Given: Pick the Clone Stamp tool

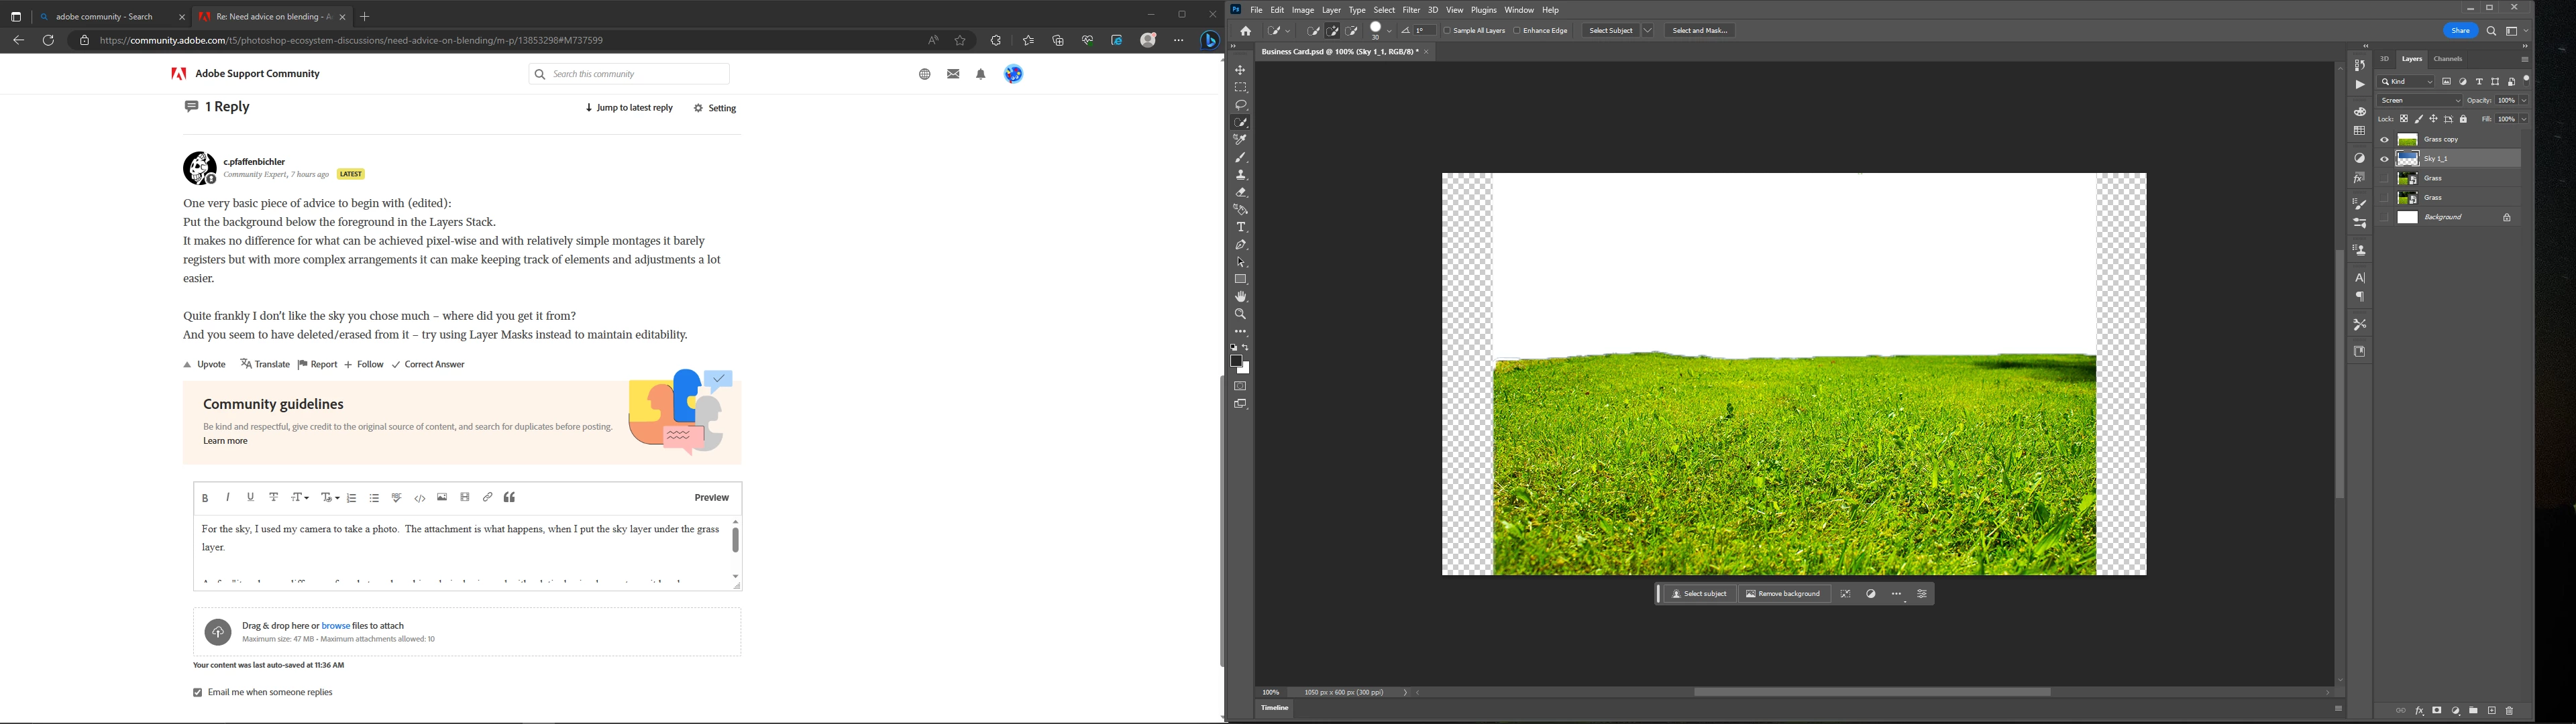Looking at the screenshot, I should (1240, 175).
